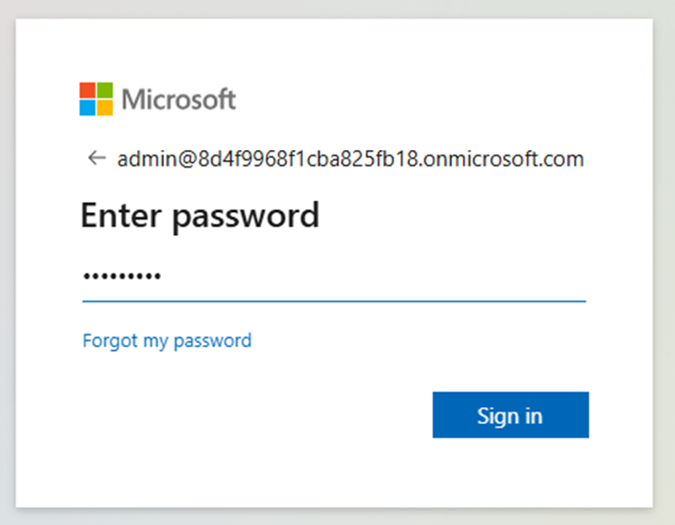Click the admin email address text
The image size is (675, 525).
click(350, 158)
